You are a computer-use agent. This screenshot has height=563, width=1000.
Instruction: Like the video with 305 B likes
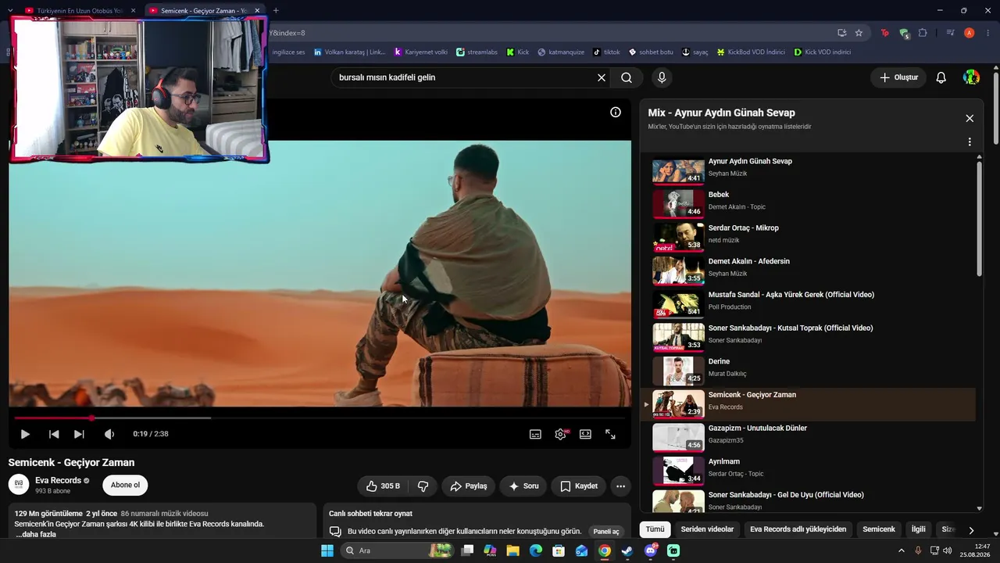pos(383,486)
